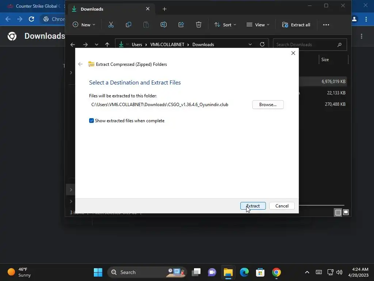Viewport: 374px width, 281px height.
Task: Expand the first navigation pane chevron
Action: click(x=71, y=73)
